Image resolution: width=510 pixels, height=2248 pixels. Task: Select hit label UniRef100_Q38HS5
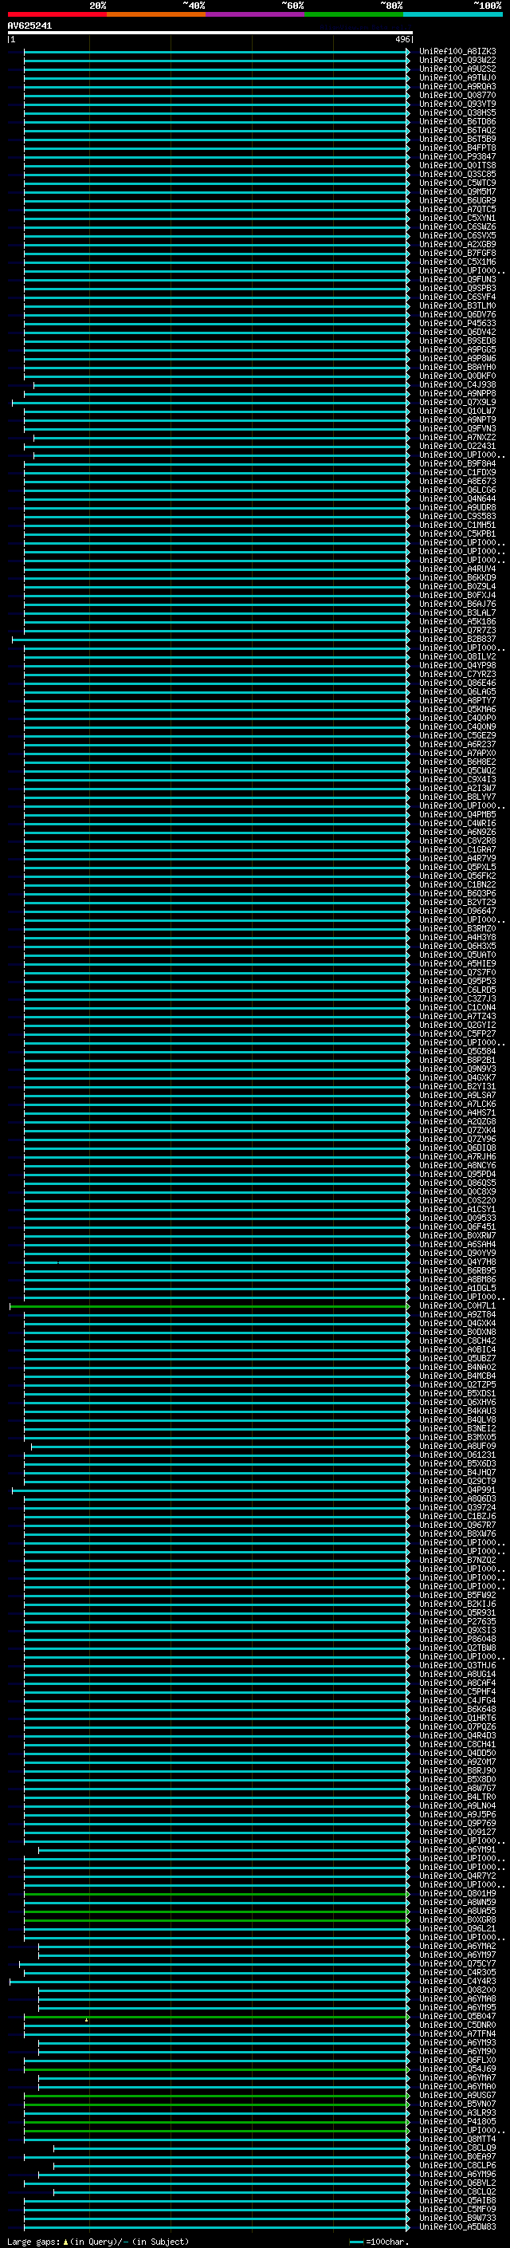[457, 112]
